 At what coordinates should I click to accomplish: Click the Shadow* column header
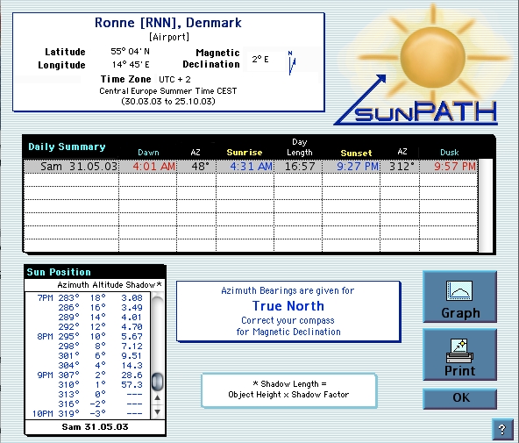144,285
